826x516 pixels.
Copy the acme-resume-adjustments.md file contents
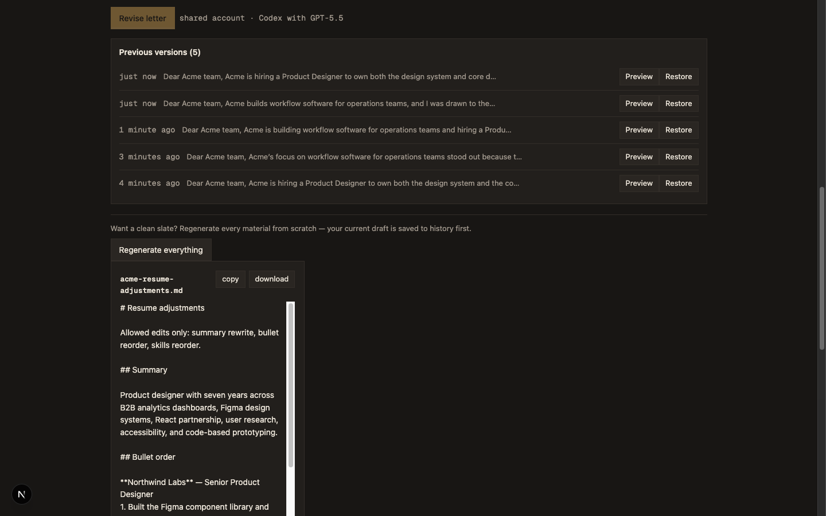(230, 279)
